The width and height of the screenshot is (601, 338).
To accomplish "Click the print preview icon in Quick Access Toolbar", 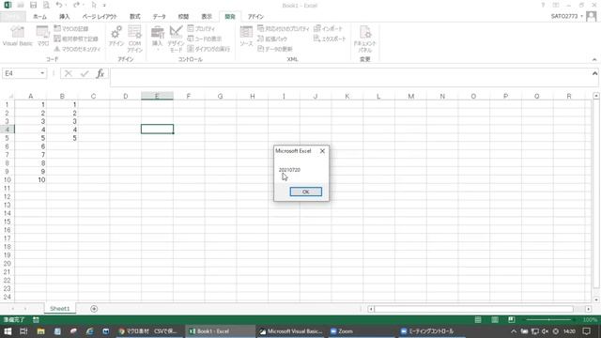I will (46, 5).
